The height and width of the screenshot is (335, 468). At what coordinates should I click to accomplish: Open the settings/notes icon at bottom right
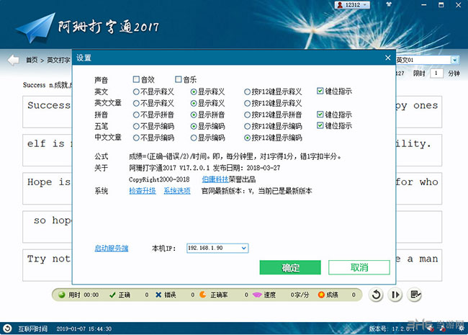click(414, 295)
